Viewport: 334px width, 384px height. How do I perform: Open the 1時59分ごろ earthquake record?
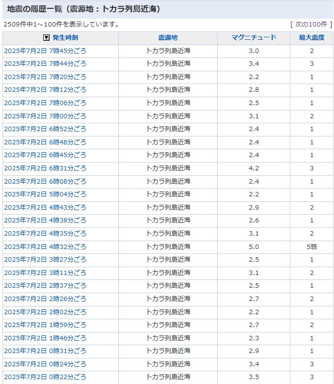tap(45, 325)
